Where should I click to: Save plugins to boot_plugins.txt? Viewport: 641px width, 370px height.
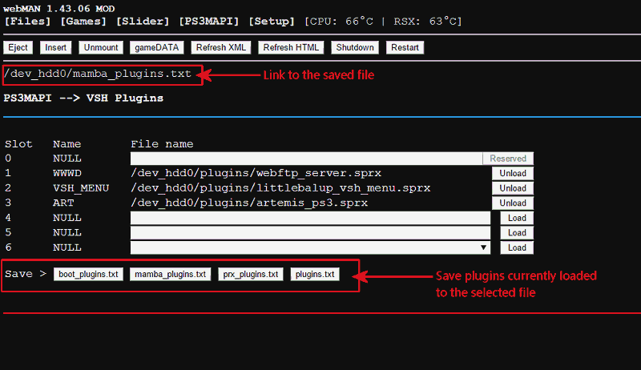click(88, 274)
